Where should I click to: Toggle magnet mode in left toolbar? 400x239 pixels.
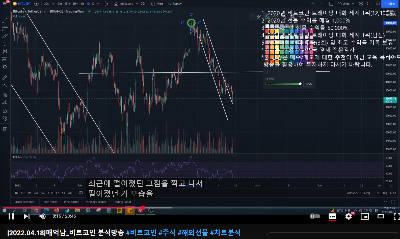(x=5, y=95)
